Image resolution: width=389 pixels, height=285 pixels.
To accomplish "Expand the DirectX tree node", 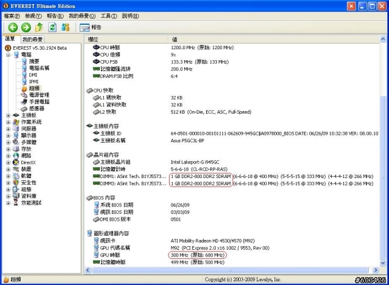I will (8, 162).
